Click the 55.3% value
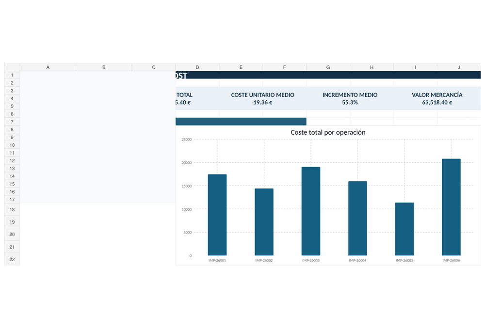Image resolution: width=485 pixels, height=329 pixels. (x=350, y=102)
